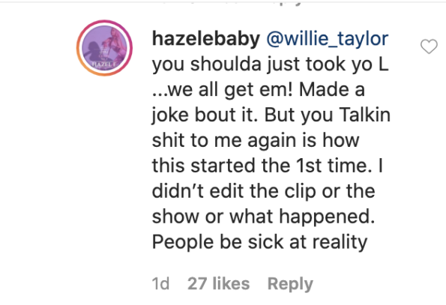
Task: Show who liked via 27 likes
Action: pos(218,284)
